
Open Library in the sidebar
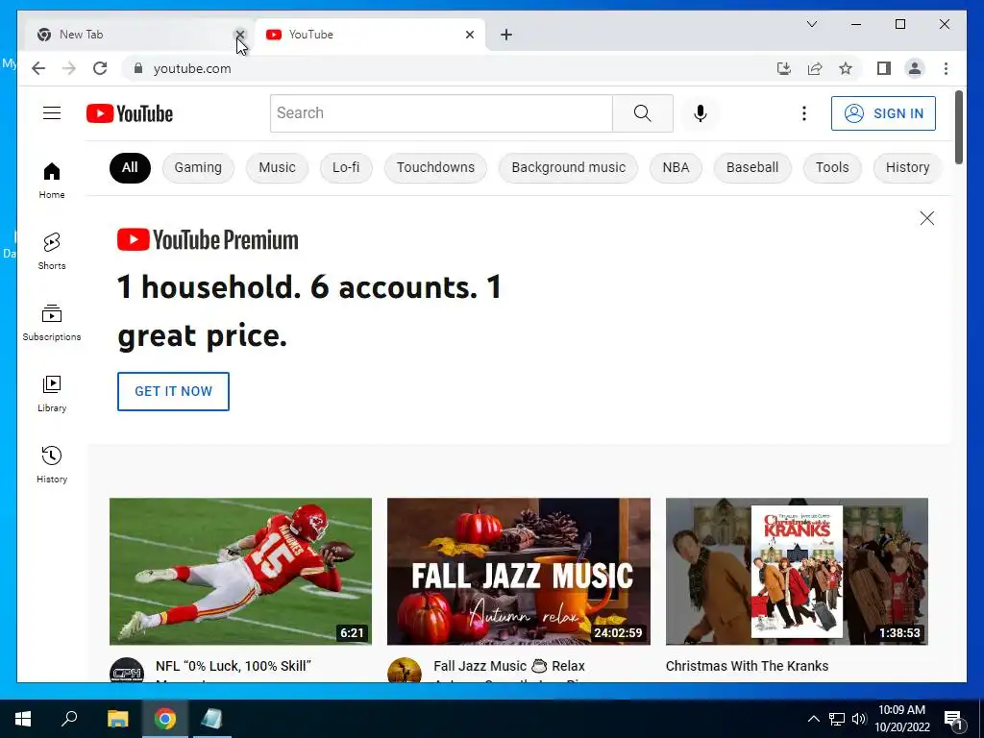coord(52,394)
